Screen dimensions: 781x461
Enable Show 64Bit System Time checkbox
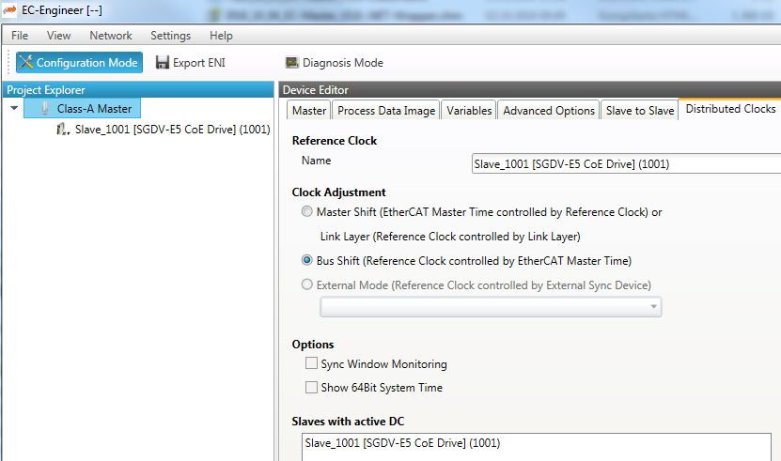point(311,387)
